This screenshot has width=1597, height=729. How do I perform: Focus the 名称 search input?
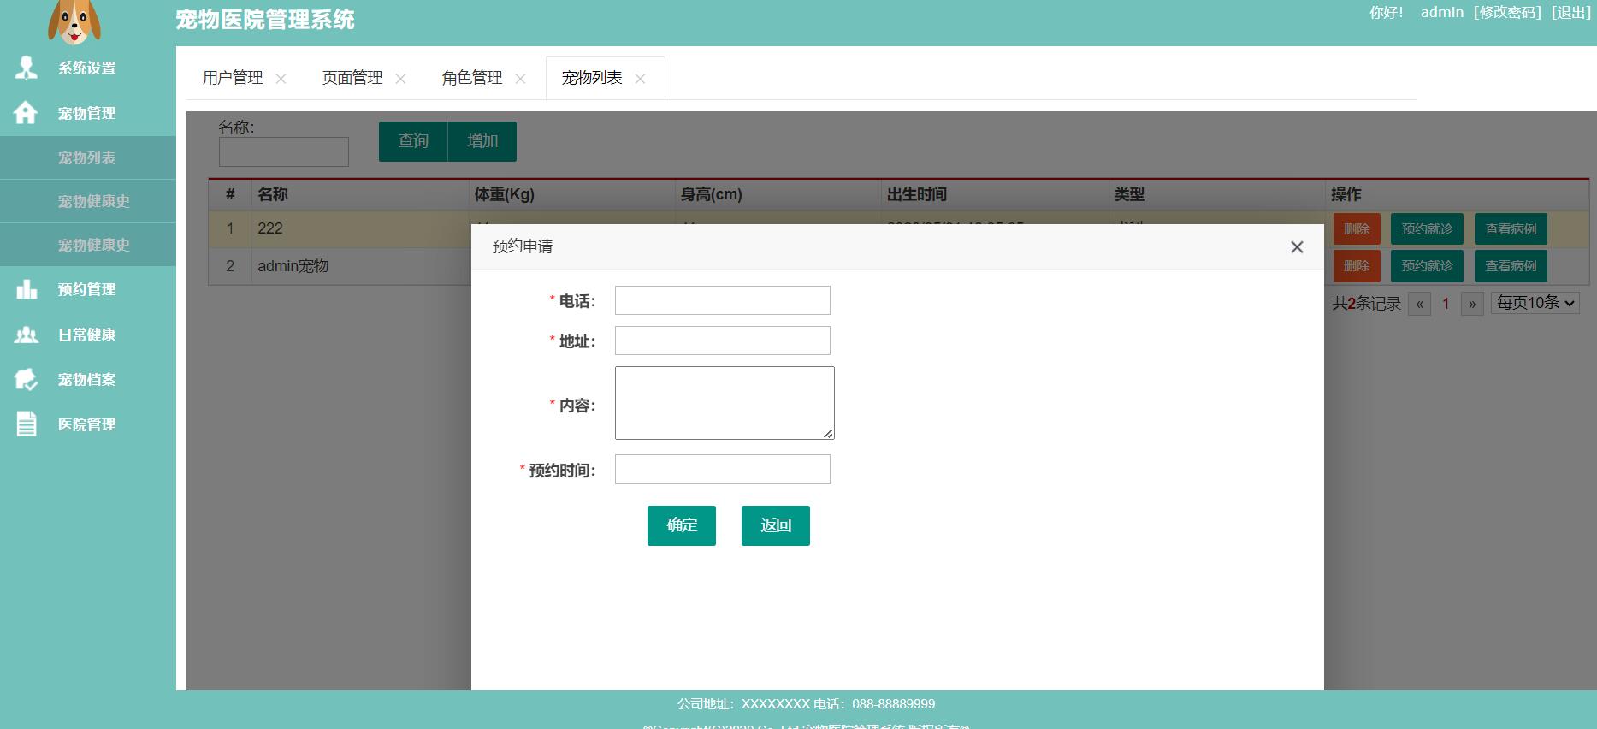[284, 152]
